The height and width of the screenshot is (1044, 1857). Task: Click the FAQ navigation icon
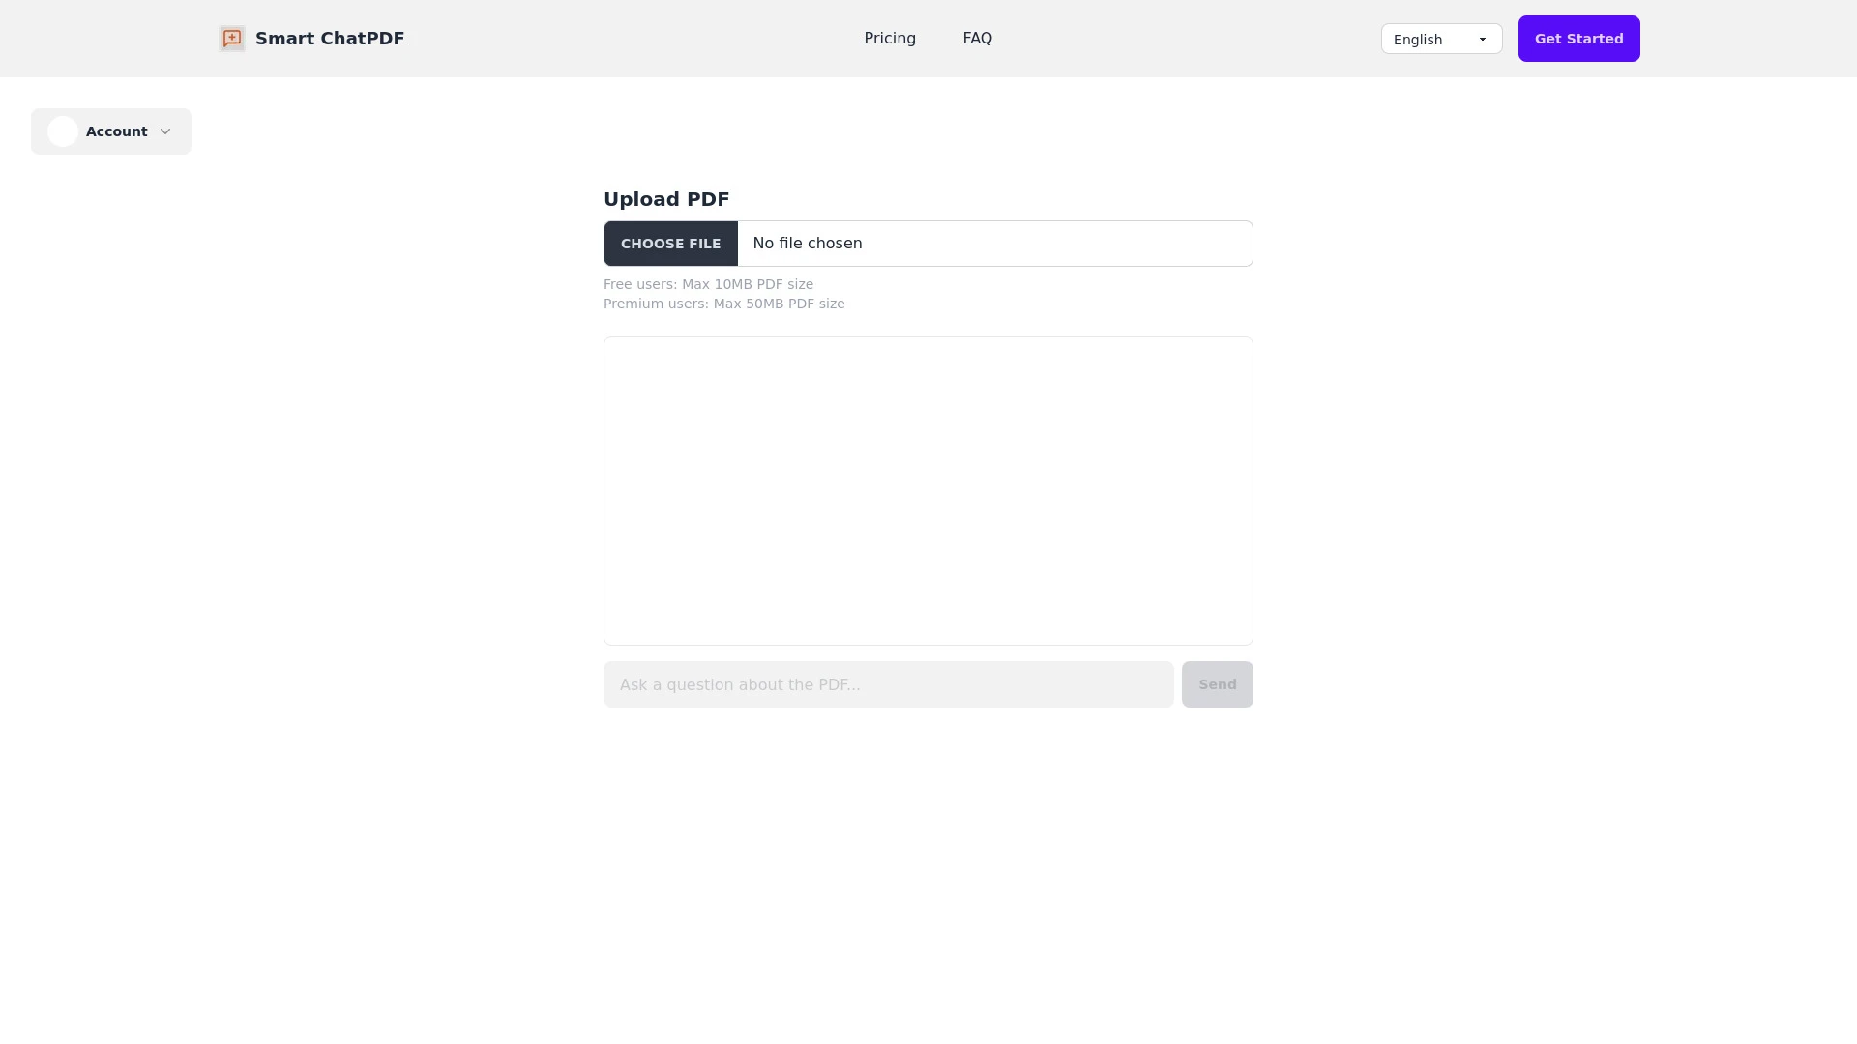(977, 39)
